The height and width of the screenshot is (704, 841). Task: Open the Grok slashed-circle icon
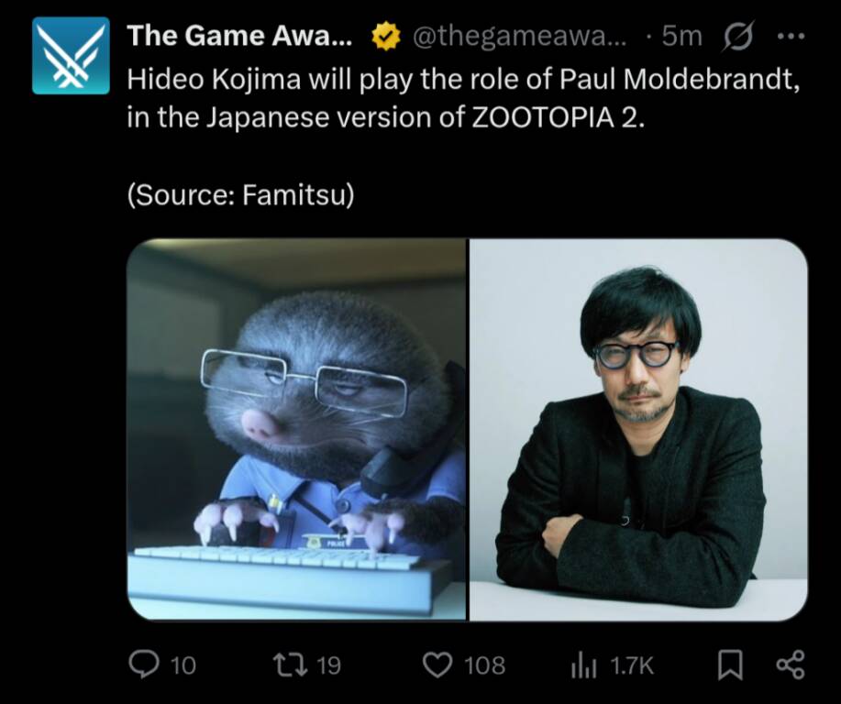coord(739,36)
